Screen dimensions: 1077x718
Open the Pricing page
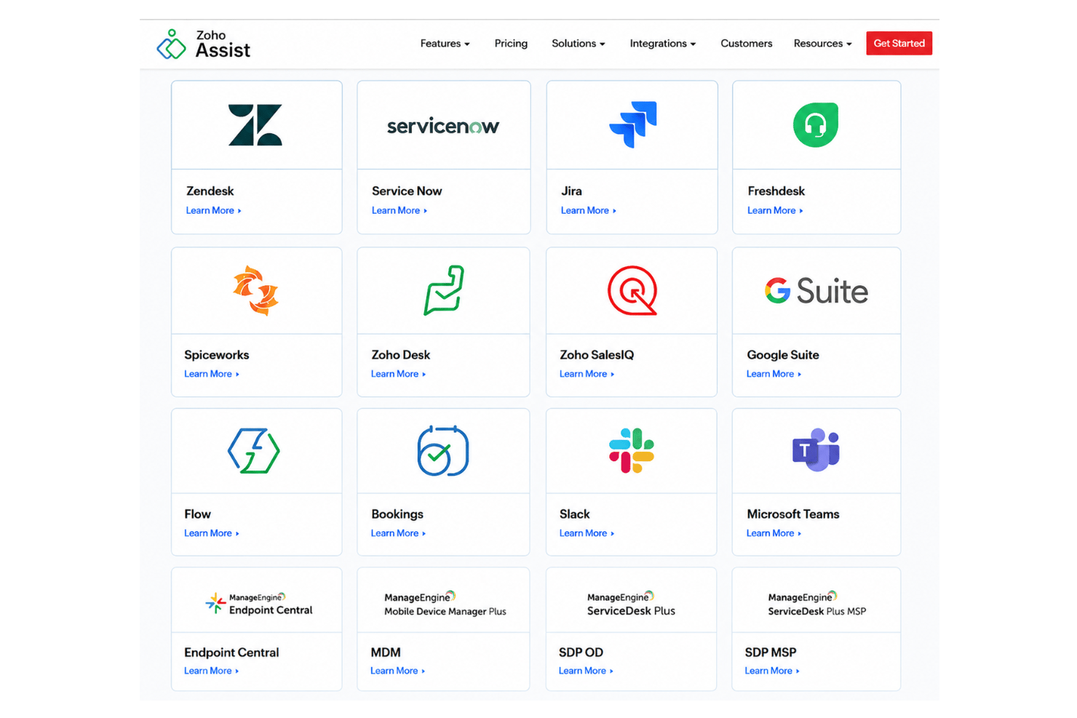[511, 44]
